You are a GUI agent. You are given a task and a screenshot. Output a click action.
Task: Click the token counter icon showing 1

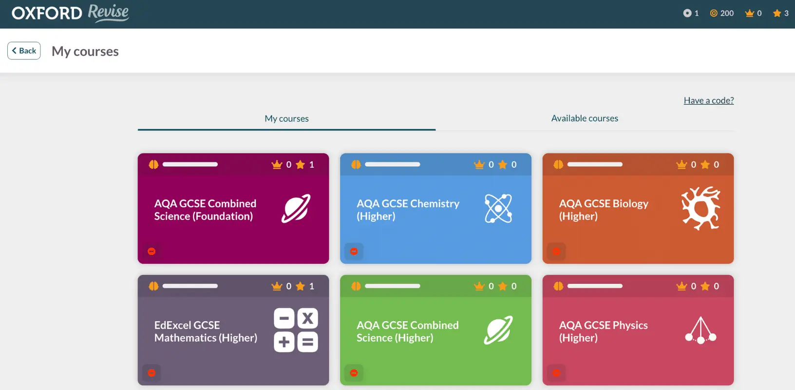[x=687, y=13]
